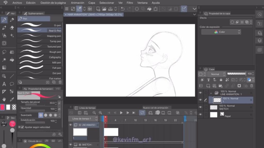This screenshot has height=148, width=264.
Task: Click the Fill icon in command bar
Action: pos(149,9)
